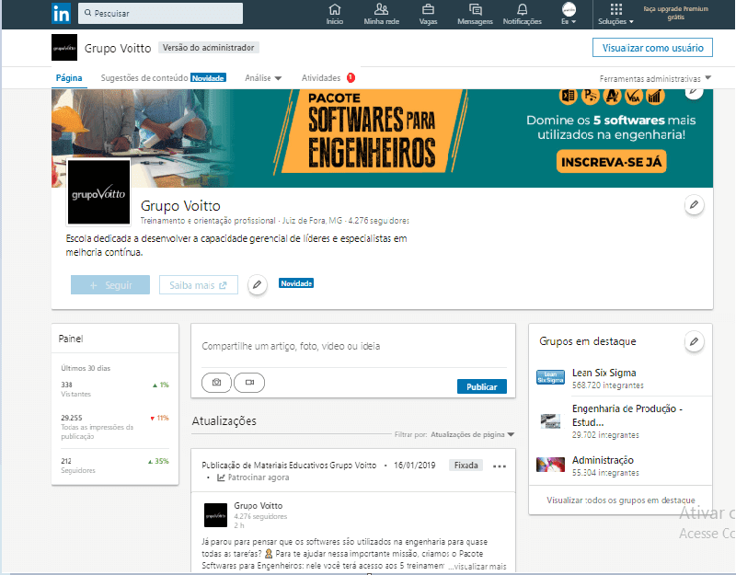Screen dimensions: 736x575
Task: Open Atualizações de página filter dropdown
Action: tap(472, 434)
